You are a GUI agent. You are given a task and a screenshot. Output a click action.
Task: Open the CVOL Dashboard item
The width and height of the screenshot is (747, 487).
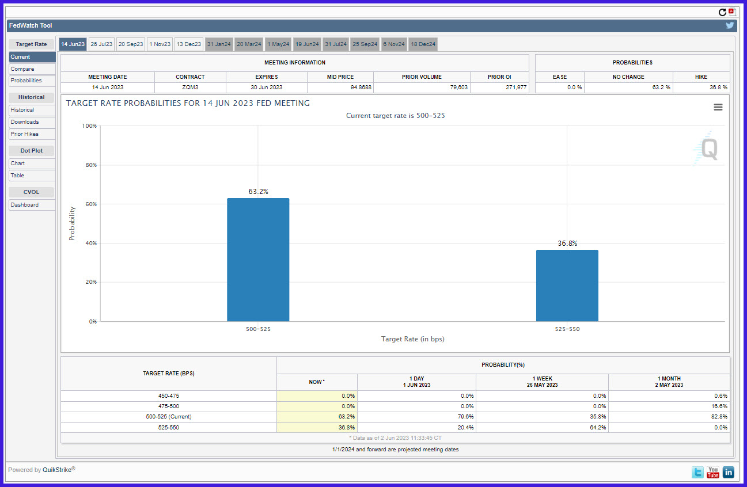click(x=32, y=205)
